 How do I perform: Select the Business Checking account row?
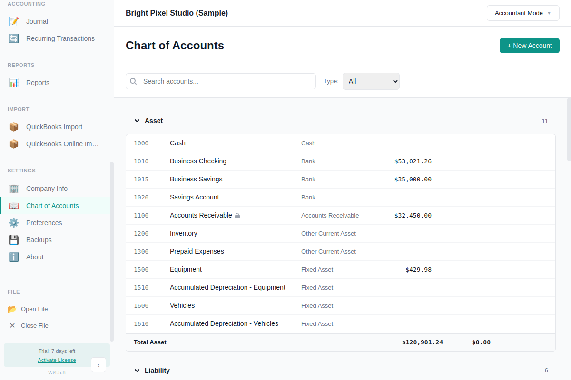[285, 161]
